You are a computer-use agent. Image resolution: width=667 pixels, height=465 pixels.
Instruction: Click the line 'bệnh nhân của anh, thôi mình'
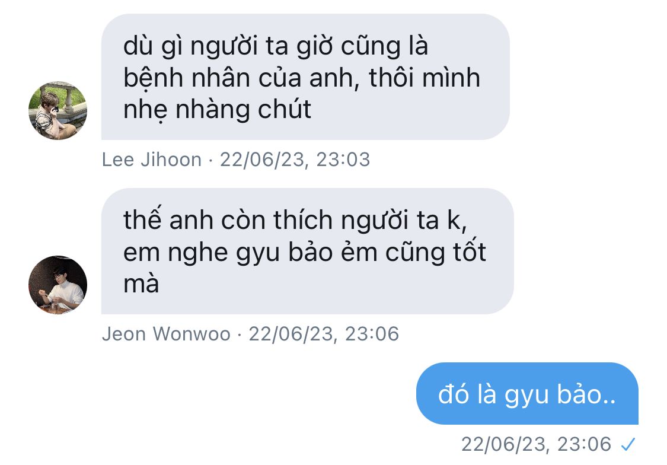point(302,78)
